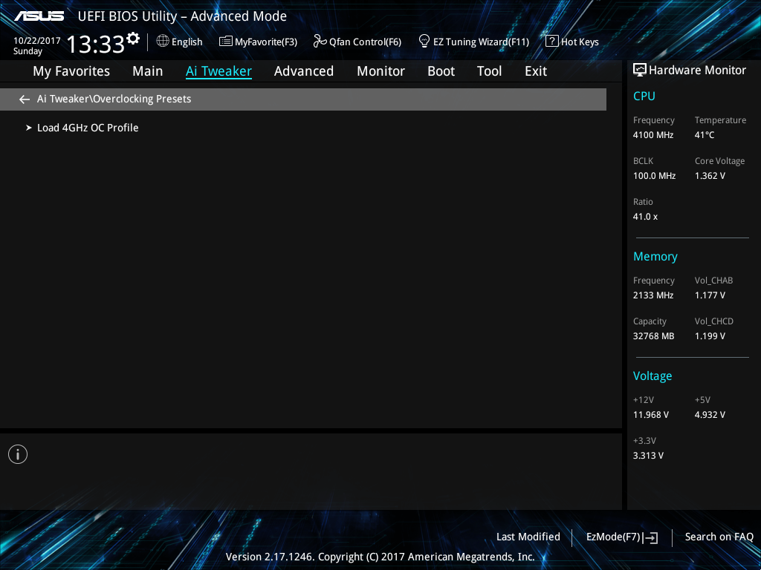Open MyFavorite(F3)

(266, 42)
